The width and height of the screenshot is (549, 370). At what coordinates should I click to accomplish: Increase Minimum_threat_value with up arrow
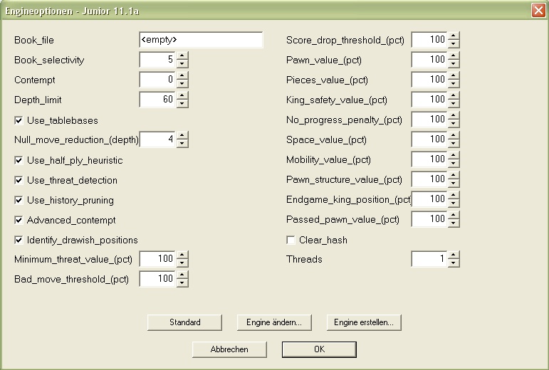(x=182, y=255)
